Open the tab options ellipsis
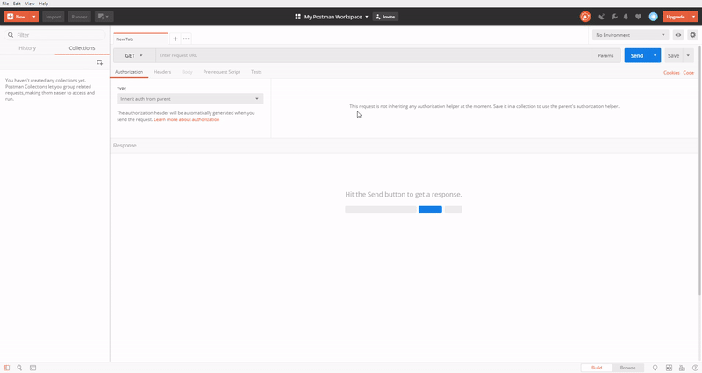Screen dimensions: 702x373 (x=186, y=39)
